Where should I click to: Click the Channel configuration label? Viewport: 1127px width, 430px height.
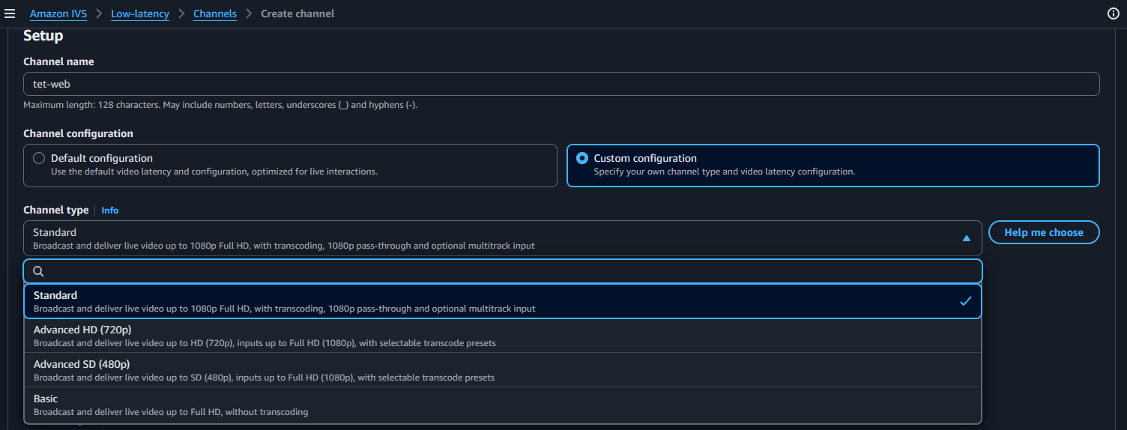click(79, 133)
